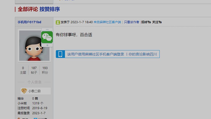The width and height of the screenshot is (211, 119).
Task: View the user's 187 帖子 count
Action: tap(34, 70)
